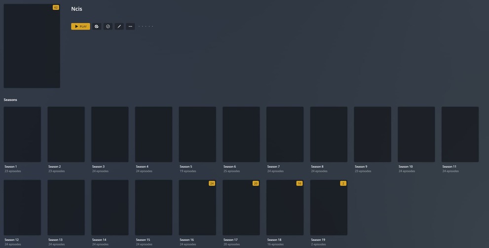489x248 pixels.
Task: Open the Season 3 poster thumbnail
Action: coord(110,134)
